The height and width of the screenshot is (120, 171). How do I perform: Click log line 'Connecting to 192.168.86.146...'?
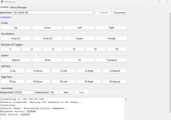tap(24, 99)
